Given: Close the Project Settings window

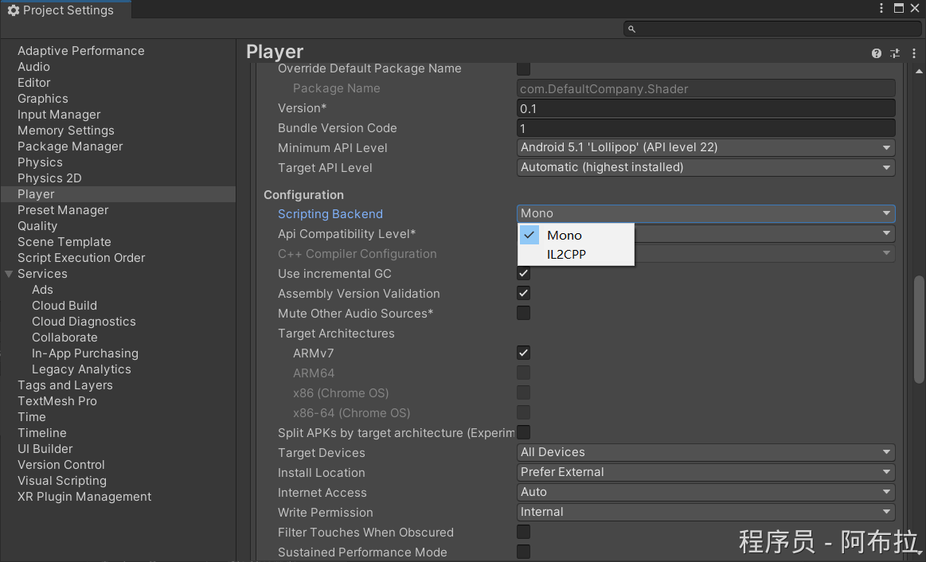Looking at the screenshot, I should 915,9.
